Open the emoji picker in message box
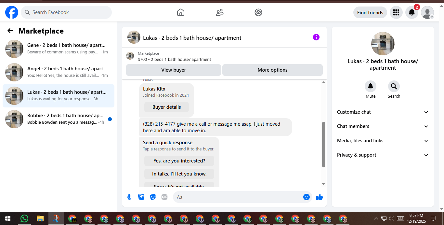The width and height of the screenshot is (444, 225). [x=307, y=197]
